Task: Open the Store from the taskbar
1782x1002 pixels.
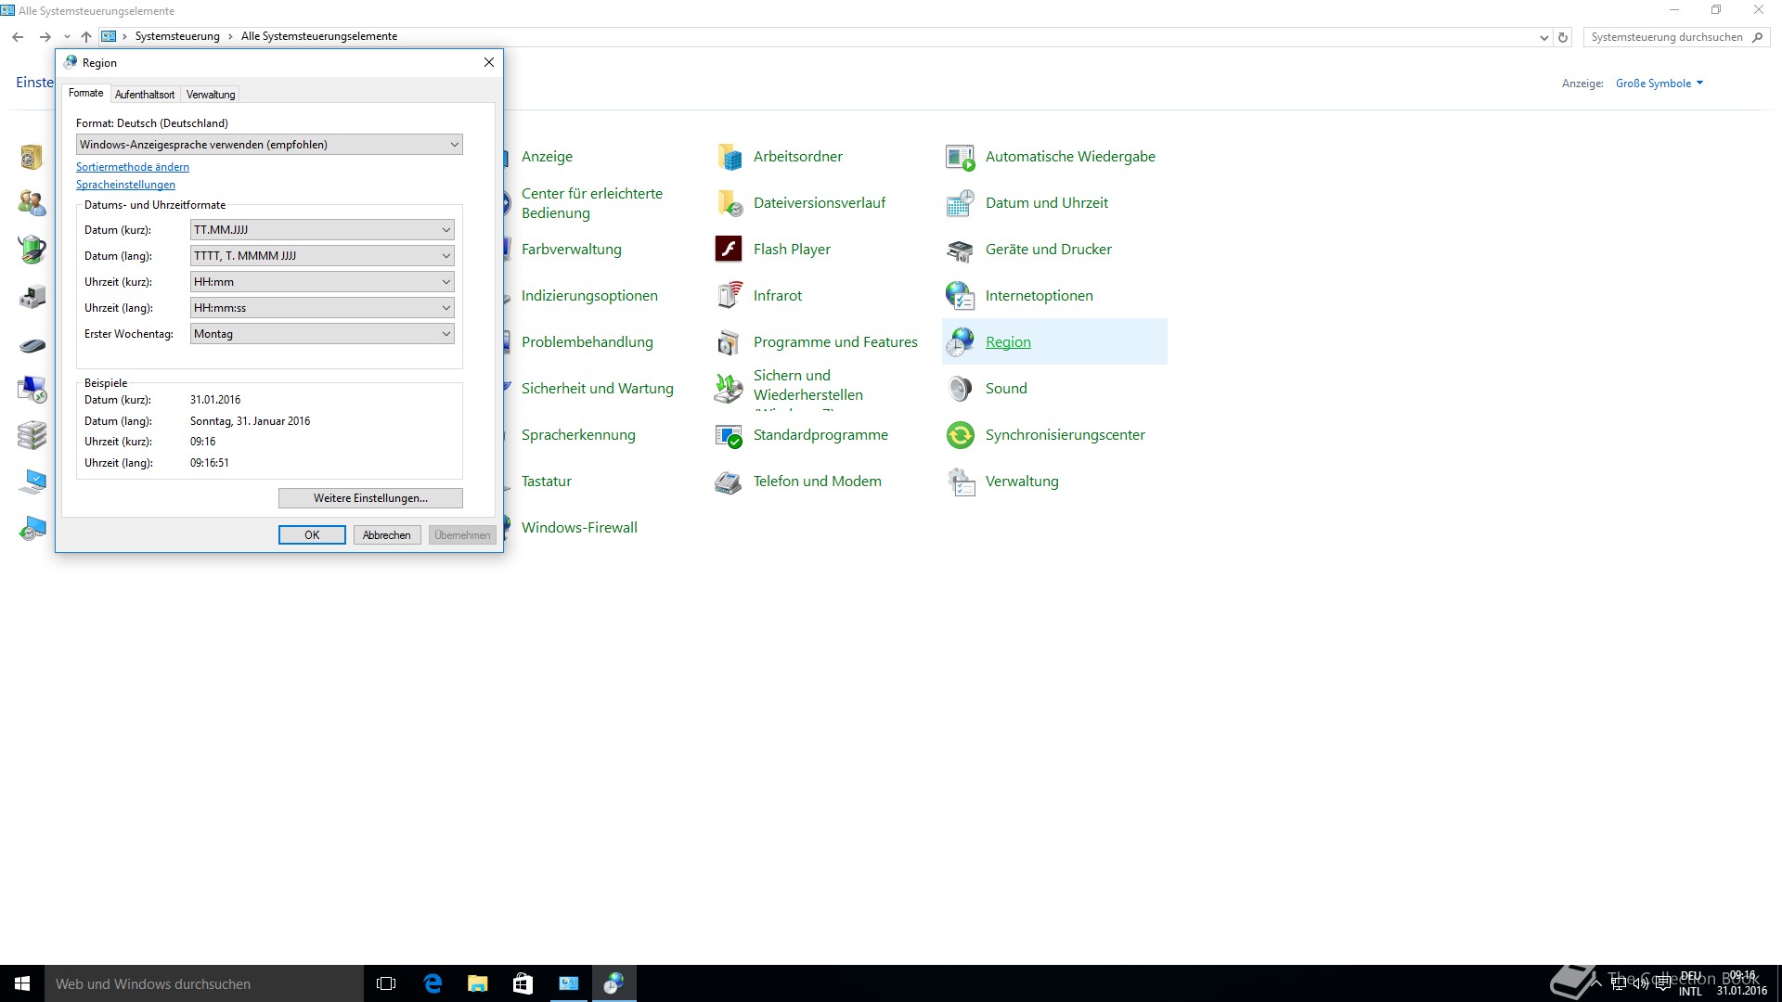Action: point(523,983)
